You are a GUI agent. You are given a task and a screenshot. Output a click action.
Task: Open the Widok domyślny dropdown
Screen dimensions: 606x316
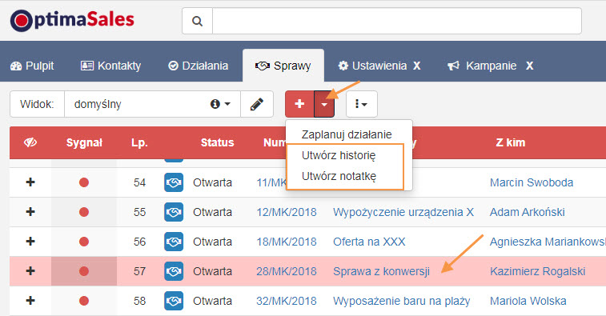(152, 104)
